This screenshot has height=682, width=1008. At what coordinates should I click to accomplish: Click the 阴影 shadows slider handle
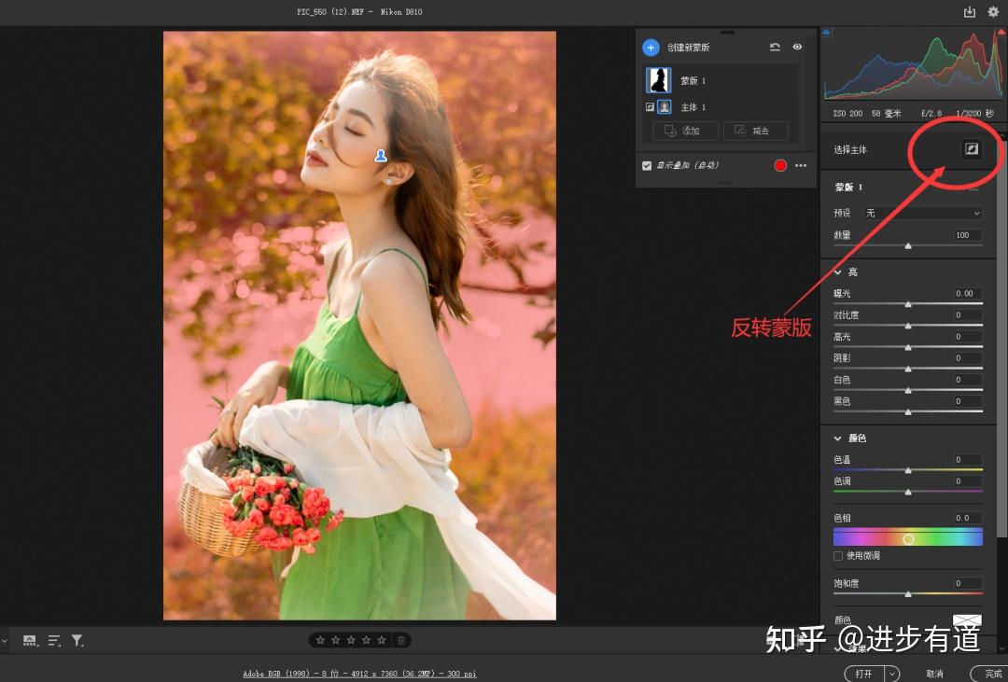[908, 369]
